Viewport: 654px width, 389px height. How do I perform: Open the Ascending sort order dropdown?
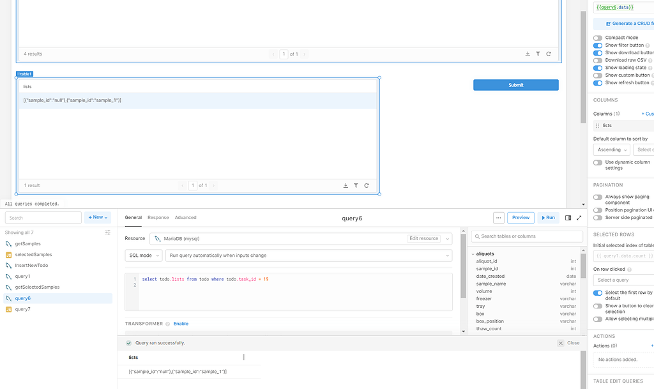click(611, 150)
